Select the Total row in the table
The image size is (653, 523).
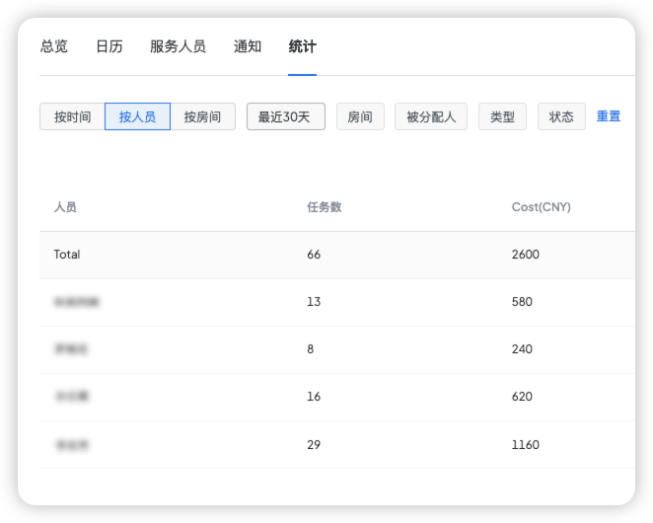(335, 255)
